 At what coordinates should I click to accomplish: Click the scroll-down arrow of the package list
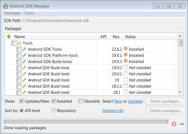(180, 92)
